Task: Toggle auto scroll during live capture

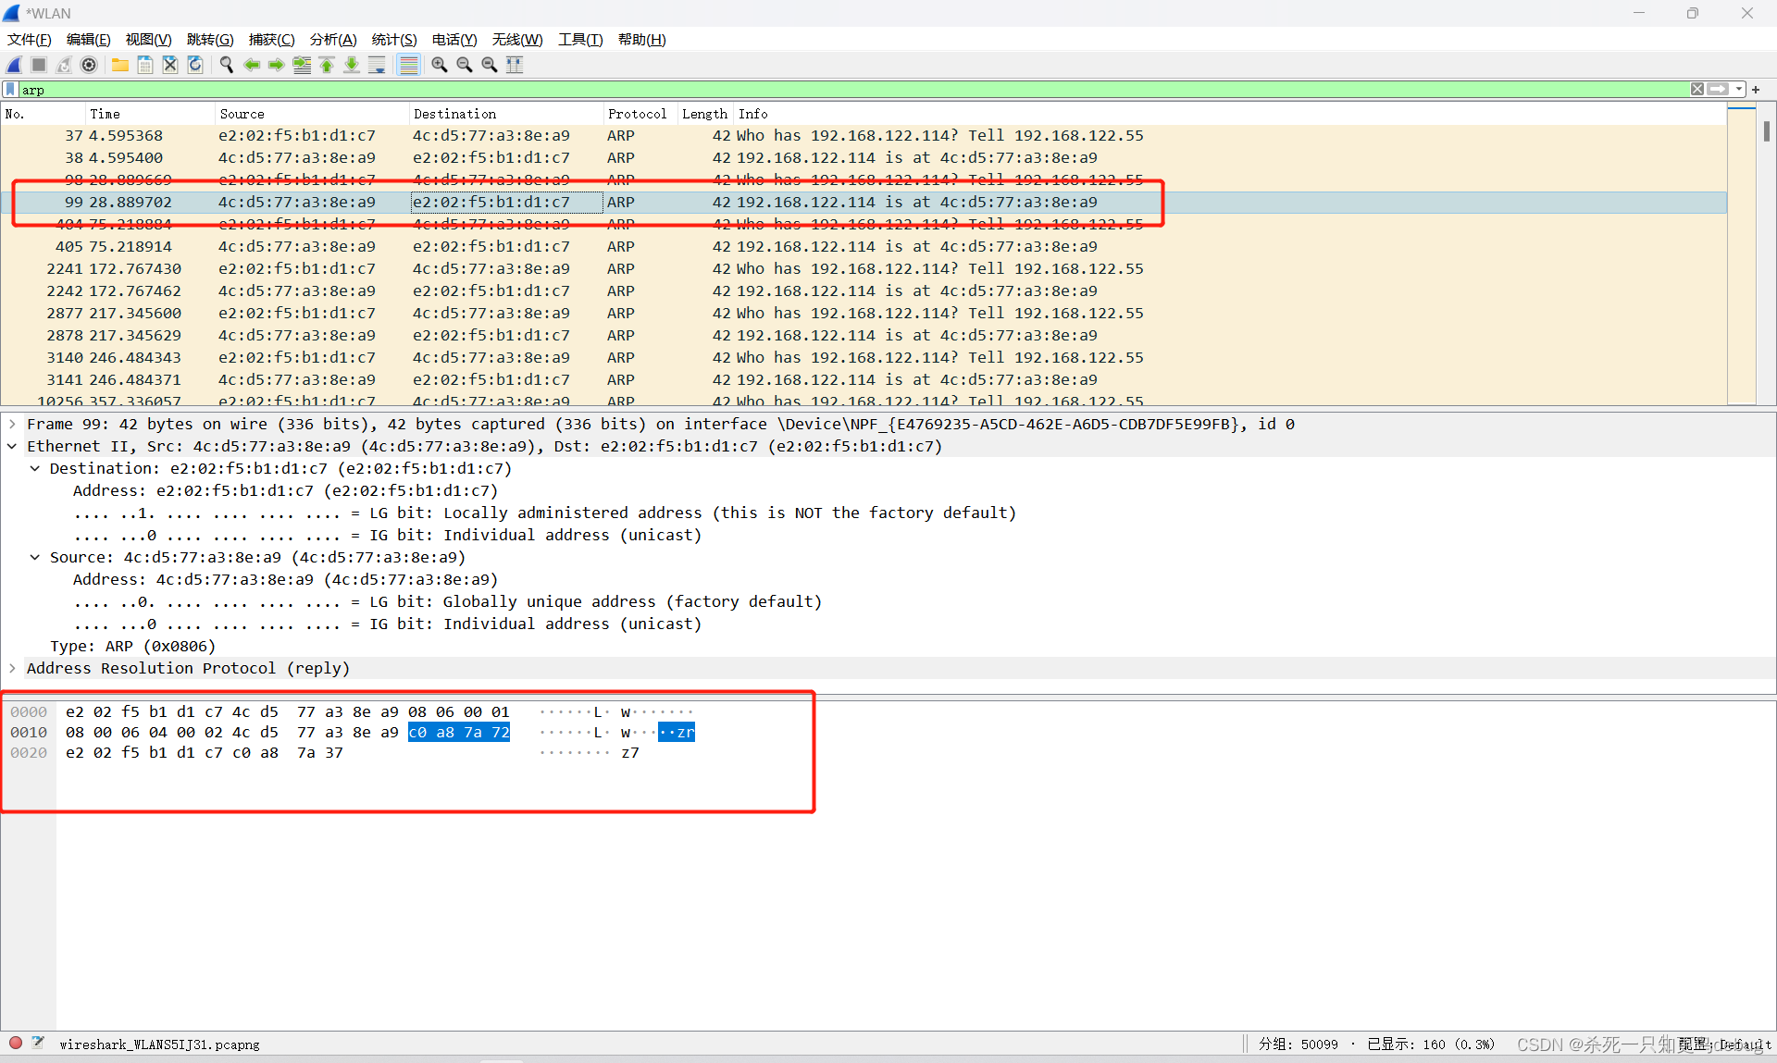Action: coord(377,65)
